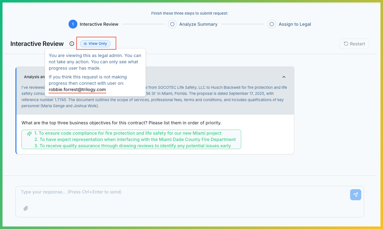The height and width of the screenshot is (229, 383).
Task: Click the AI sparkle icon beside the objectives list
Action: tap(30, 133)
